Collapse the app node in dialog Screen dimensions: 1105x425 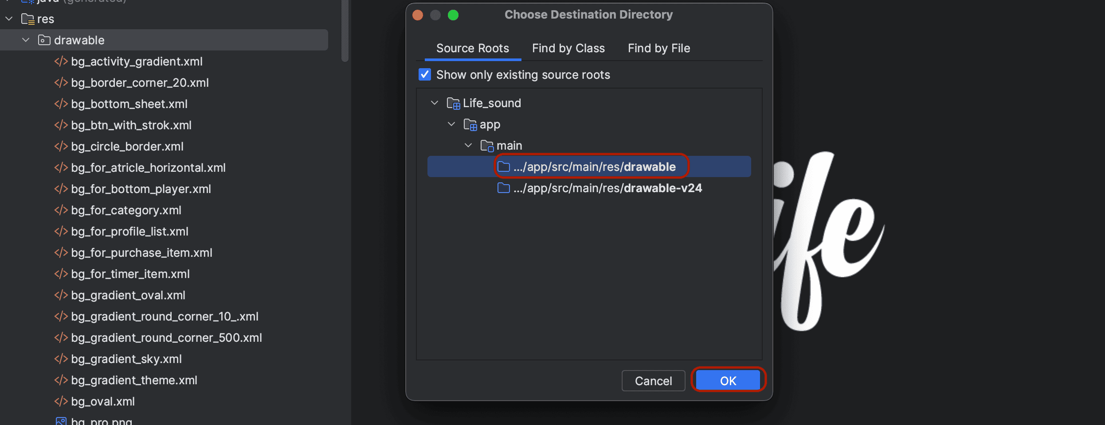[451, 124]
